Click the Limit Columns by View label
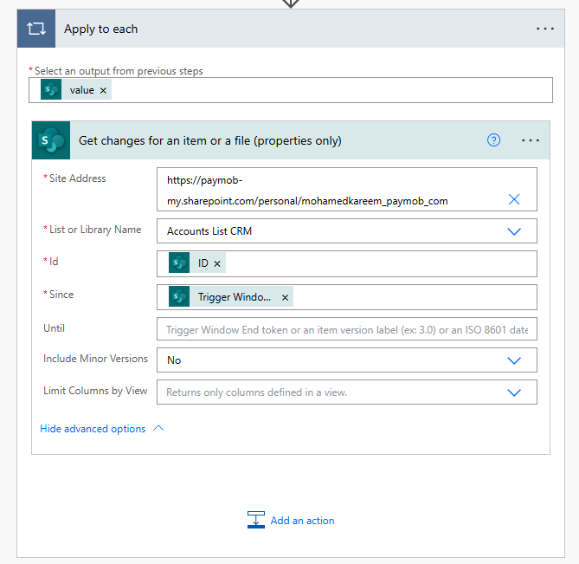This screenshot has height=564, width=579. pos(95,391)
